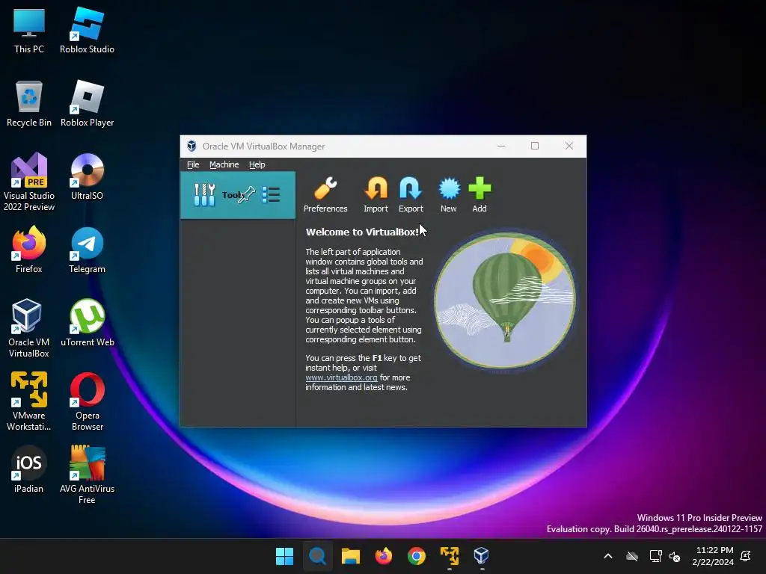This screenshot has width=766, height=574.
Task: Select AVG AntiVirus Free shortcut
Action: tap(87, 475)
